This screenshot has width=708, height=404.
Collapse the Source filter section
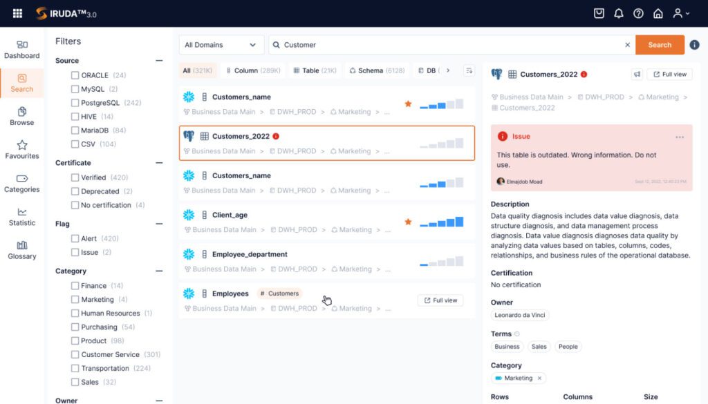click(159, 61)
